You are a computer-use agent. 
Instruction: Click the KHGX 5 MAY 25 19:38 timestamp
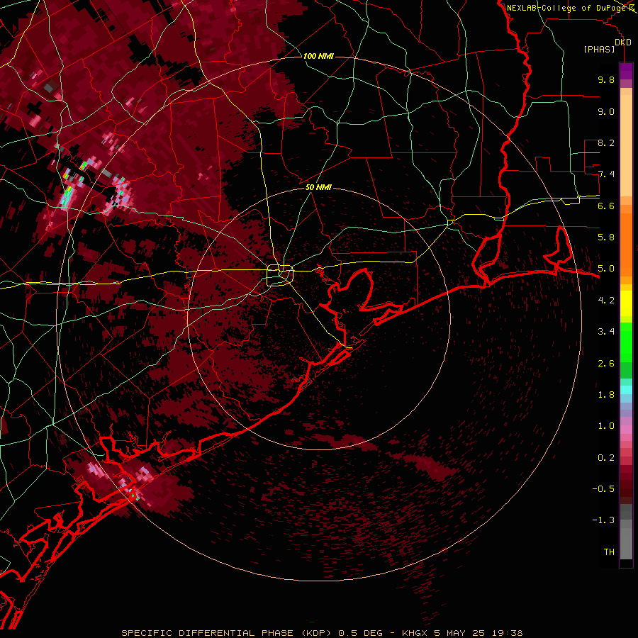pos(462,633)
